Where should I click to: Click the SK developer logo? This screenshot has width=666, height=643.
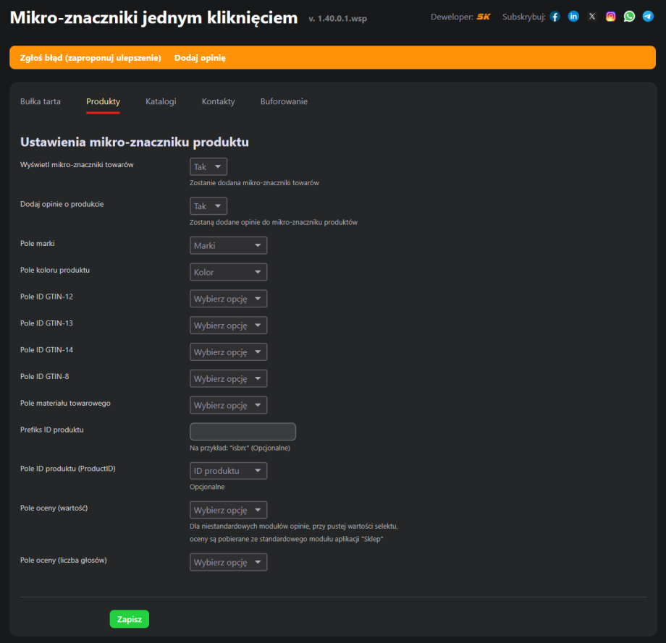point(483,15)
